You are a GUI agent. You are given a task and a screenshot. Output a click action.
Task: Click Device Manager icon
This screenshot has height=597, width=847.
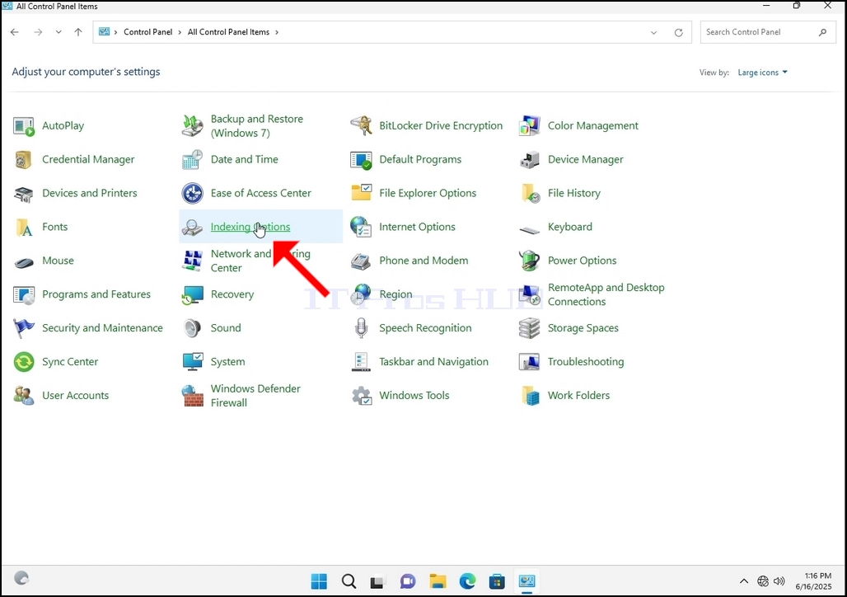tap(529, 160)
